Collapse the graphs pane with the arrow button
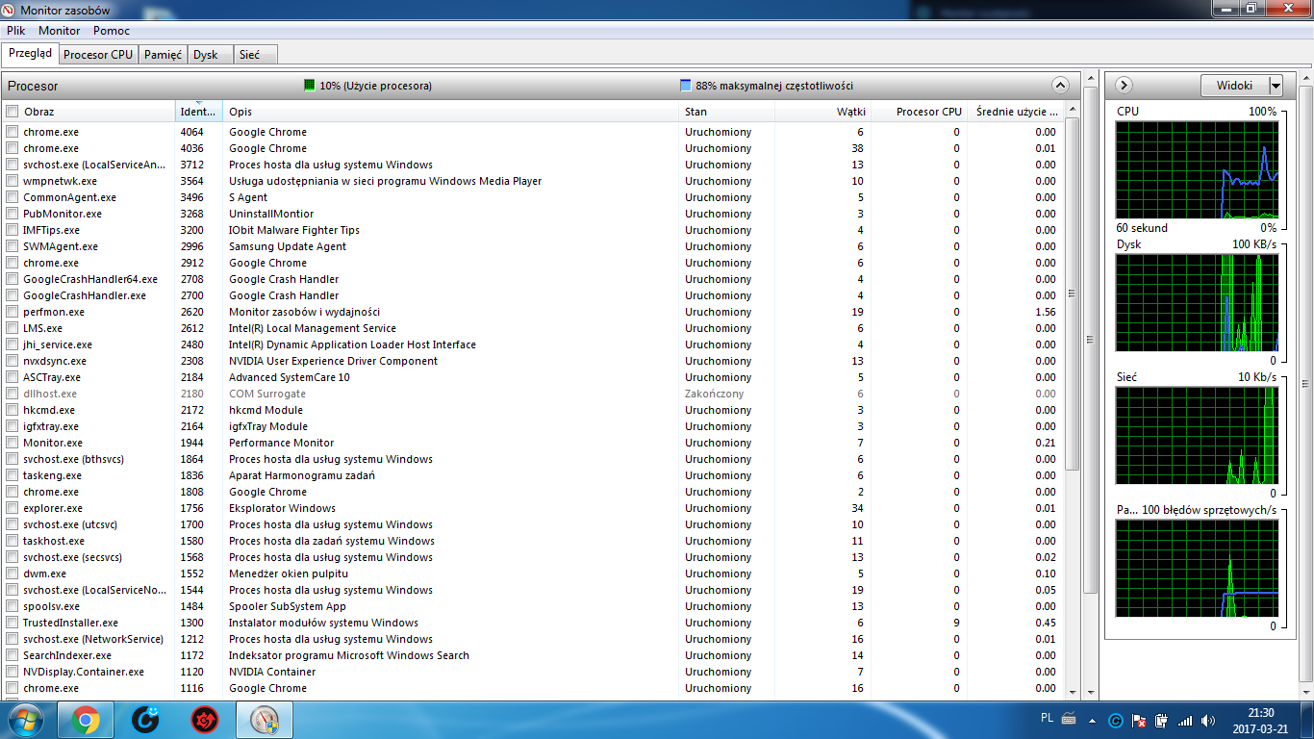Viewport: 1314px width, 739px height. point(1124,85)
